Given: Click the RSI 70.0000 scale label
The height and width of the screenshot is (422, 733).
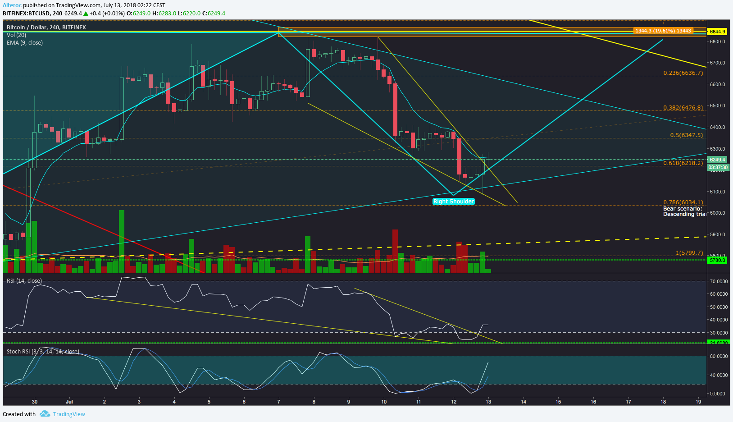Looking at the screenshot, I should [x=719, y=281].
